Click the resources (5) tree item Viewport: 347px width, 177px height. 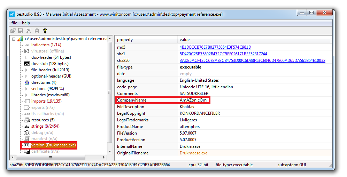click(43, 120)
